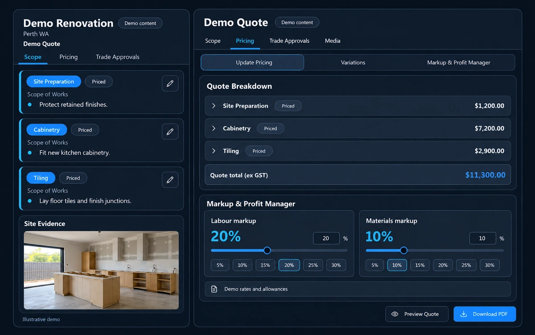Open Pricing tab in left panel
Screen dimensions: 535x335
click(x=69, y=57)
